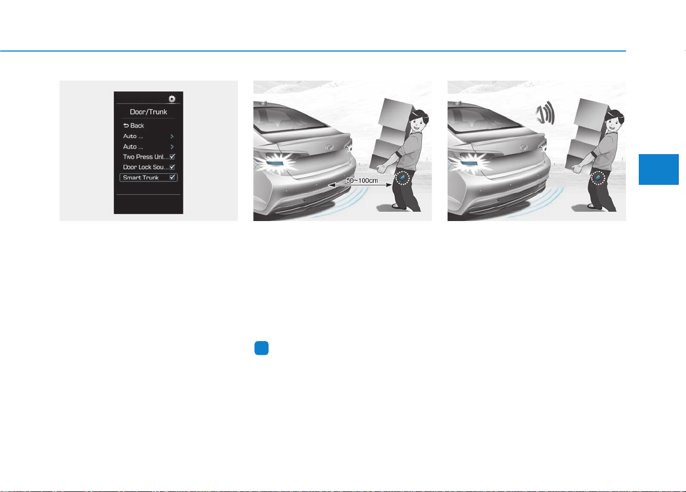This screenshot has height=492, width=686.
Task: Open the illustration with the sound wave symbol
Action: coord(537,151)
